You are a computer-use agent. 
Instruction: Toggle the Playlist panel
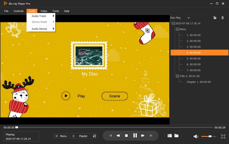tap(79, 136)
